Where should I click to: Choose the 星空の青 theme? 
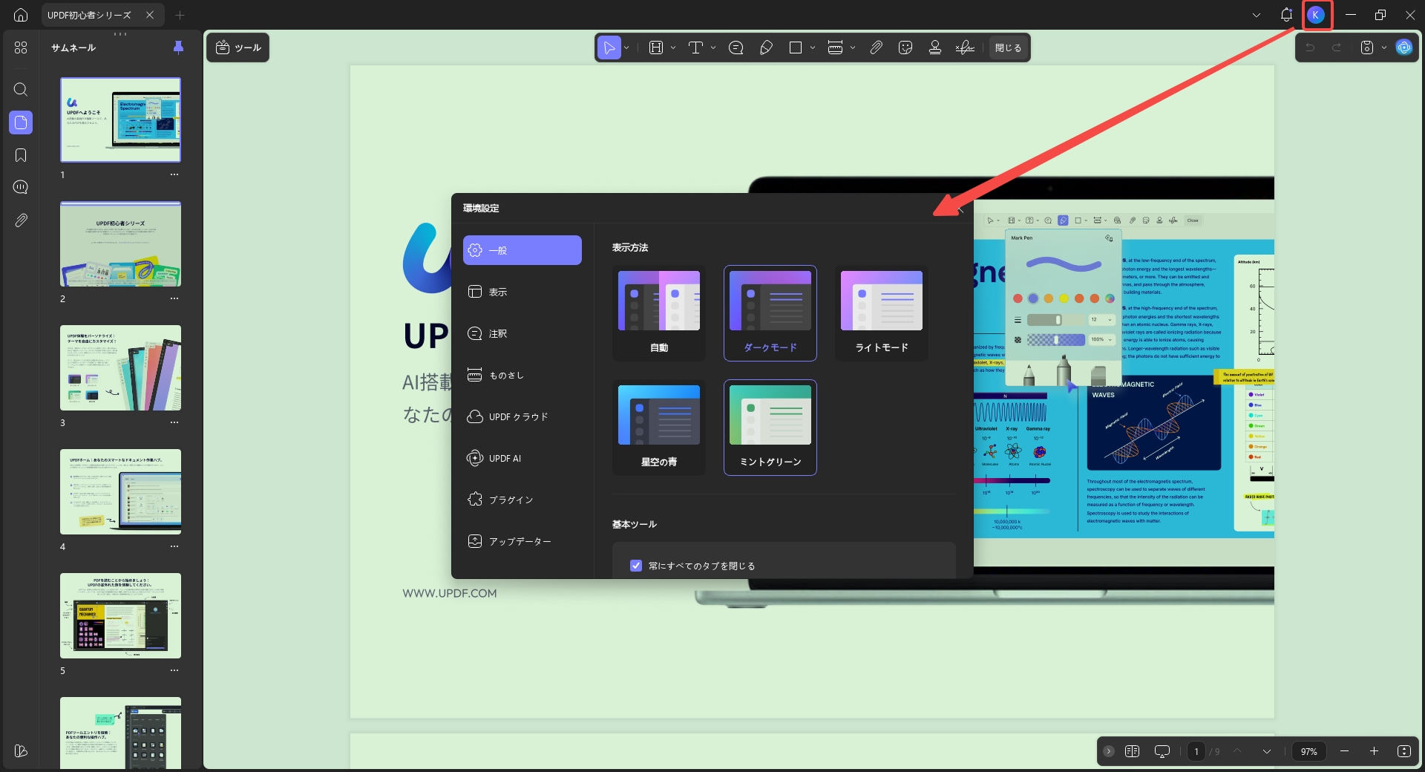[x=659, y=428]
